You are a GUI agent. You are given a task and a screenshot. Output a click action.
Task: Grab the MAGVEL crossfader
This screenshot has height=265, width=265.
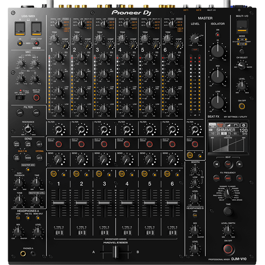(116, 252)
